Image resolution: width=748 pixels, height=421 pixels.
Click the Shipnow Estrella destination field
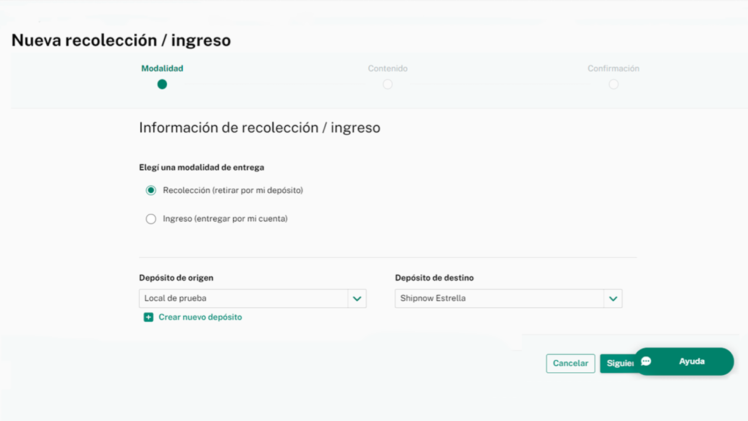(508, 298)
